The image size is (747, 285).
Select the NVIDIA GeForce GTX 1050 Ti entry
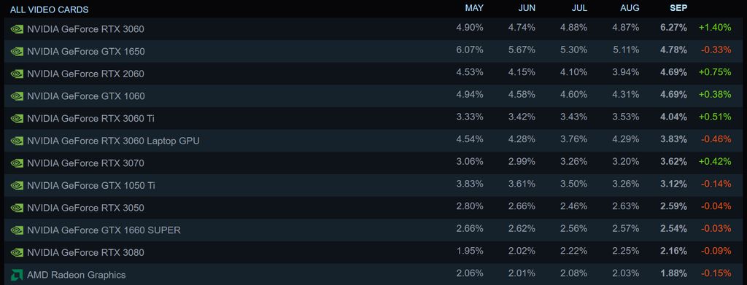[91, 186]
